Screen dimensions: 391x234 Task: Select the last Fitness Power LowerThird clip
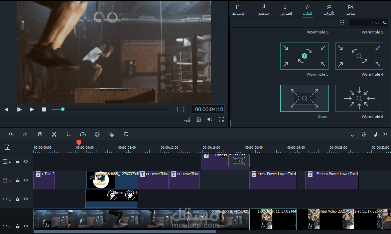pos(332,180)
